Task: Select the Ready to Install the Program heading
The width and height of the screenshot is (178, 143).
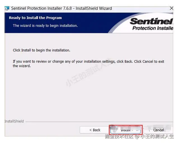Action: coord(35,18)
